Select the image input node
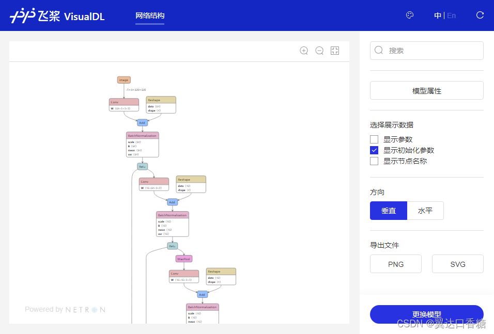This screenshot has width=494, height=334. tap(124, 80)
